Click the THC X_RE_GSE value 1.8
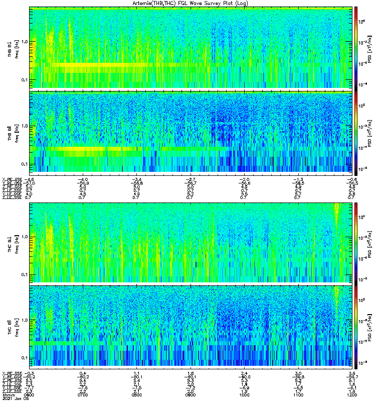The width and height of the screenshot is (376, 402). [x=191, y=373]
